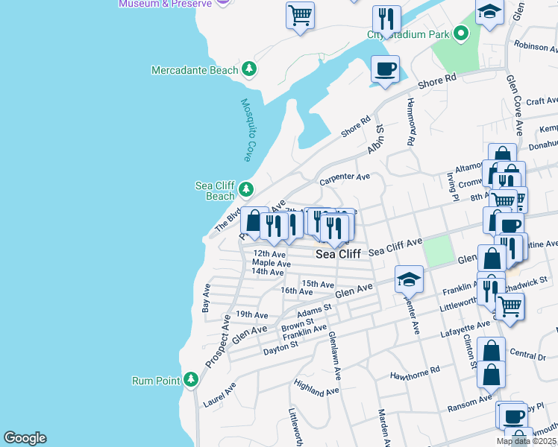This screenshot has width=558, height=447.
Task: Click the Maple Ave label
Action: pos(272,263)
